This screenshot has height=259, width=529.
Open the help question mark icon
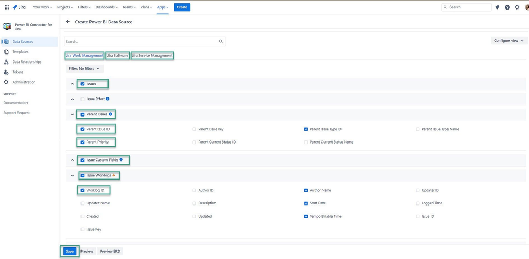coord(507,7)
